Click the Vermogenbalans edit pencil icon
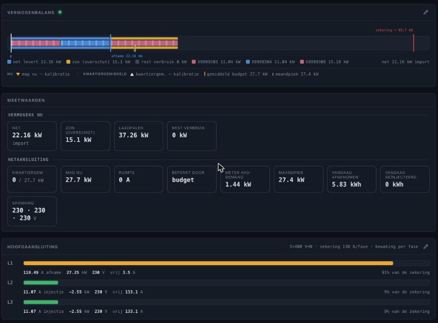The height and width of the screenshot is (323, 438). coord(425,13)
